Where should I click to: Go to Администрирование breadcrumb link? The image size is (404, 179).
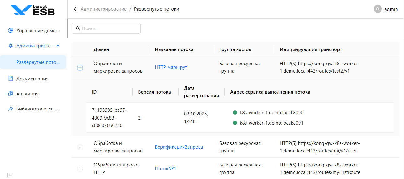click(104, 9)
